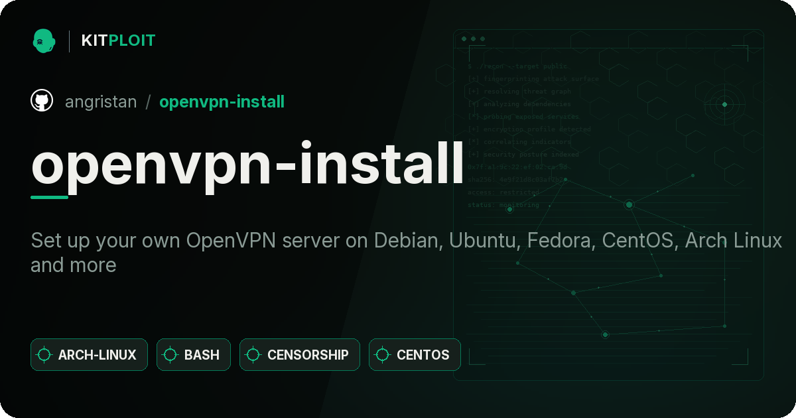The height and width of the screenshot is (418, 796).
Task: Click the 'fingerprinting attack surface' terminal line
Action: (x=533, y=79)
